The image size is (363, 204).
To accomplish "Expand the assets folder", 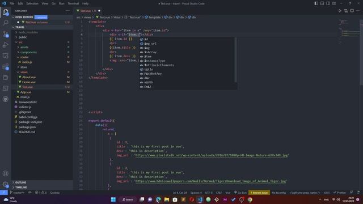I will [x=24, y=47].
